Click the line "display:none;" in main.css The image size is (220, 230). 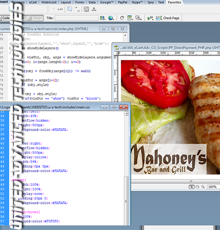(x=31, y=194)
